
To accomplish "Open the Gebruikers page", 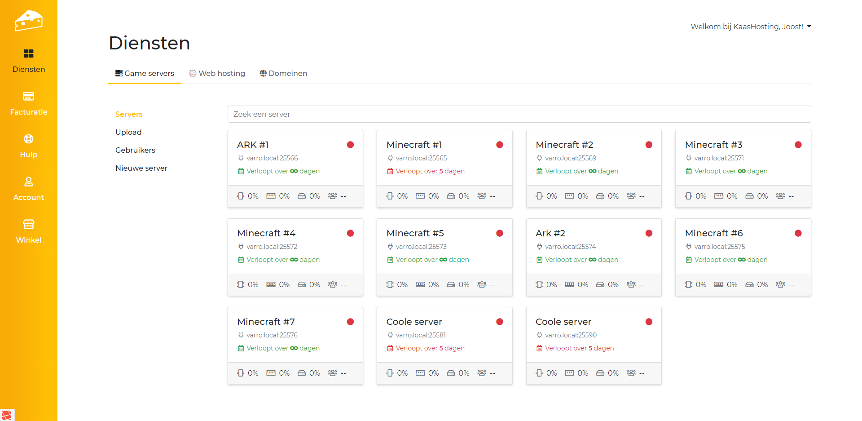I will (135, 150).
